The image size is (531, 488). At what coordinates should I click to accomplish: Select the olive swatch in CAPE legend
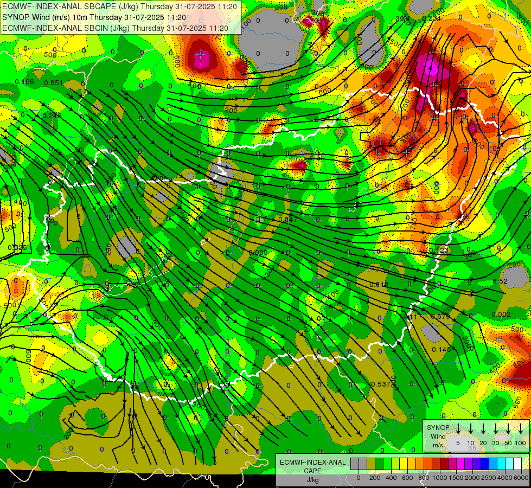(371, 464)
